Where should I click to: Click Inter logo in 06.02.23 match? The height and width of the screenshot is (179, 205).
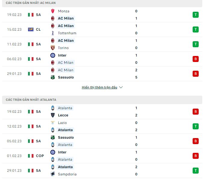(x=53, y=55)
